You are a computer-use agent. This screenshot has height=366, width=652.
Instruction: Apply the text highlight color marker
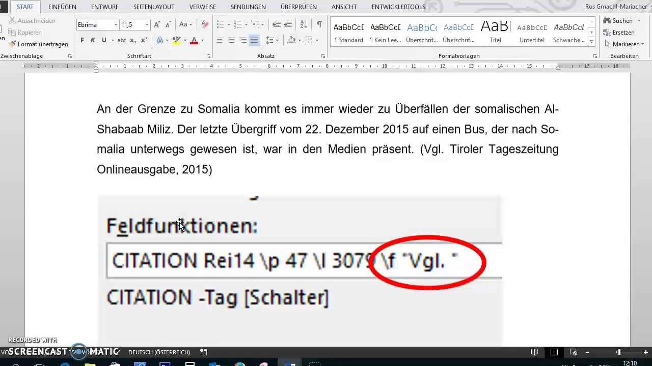click(176, 40)
